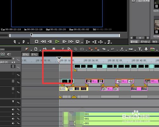
Task: Click the Save project floppy icon
Action: coord(54,49)
